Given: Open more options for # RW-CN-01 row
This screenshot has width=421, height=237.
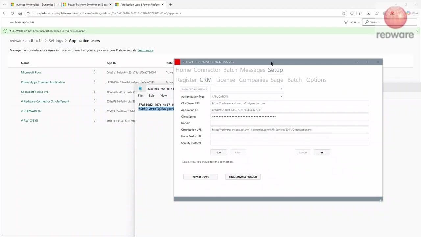Looking at the screenshot, I should [x=95, y=120].
